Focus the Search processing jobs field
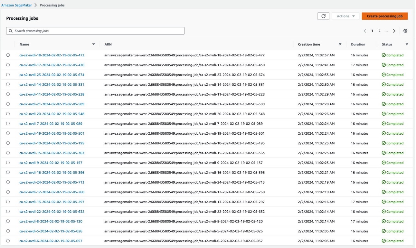This screenshot has height=248, width=416. 95,31
